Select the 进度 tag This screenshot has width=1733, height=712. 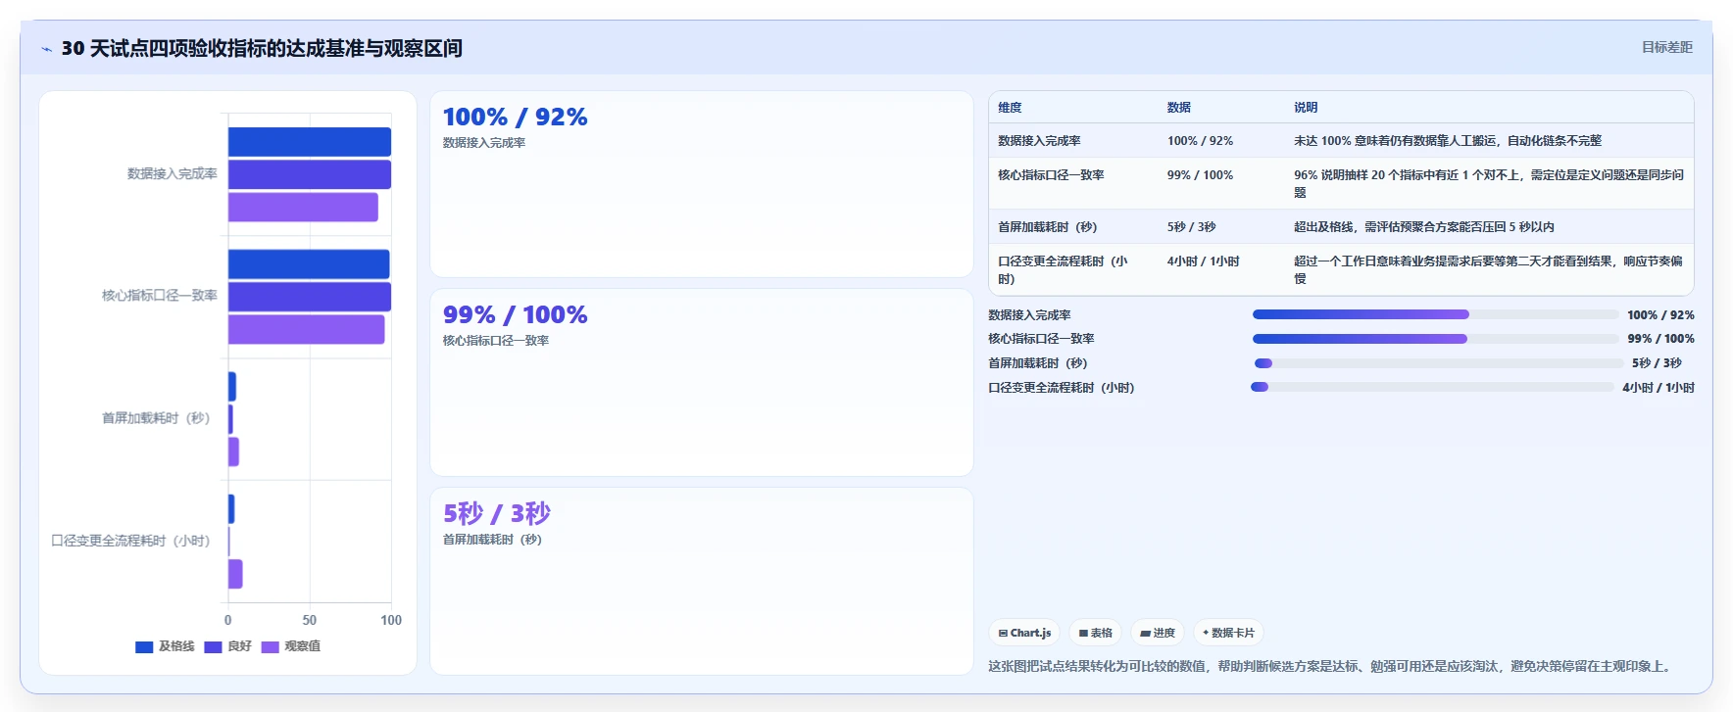coord(1158,633)
